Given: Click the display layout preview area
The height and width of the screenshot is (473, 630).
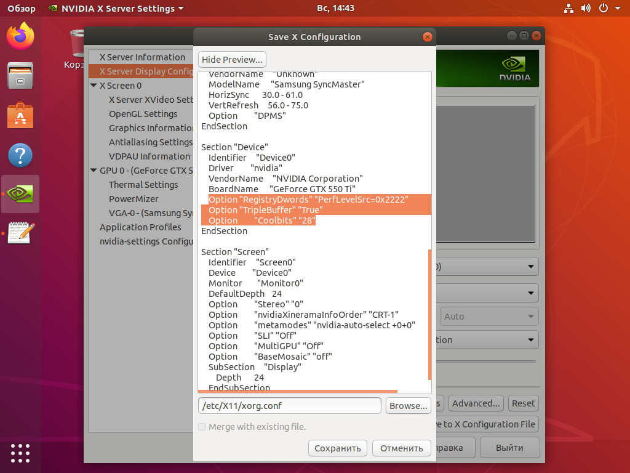Looking at the screenshot, I should coord(485,174).
